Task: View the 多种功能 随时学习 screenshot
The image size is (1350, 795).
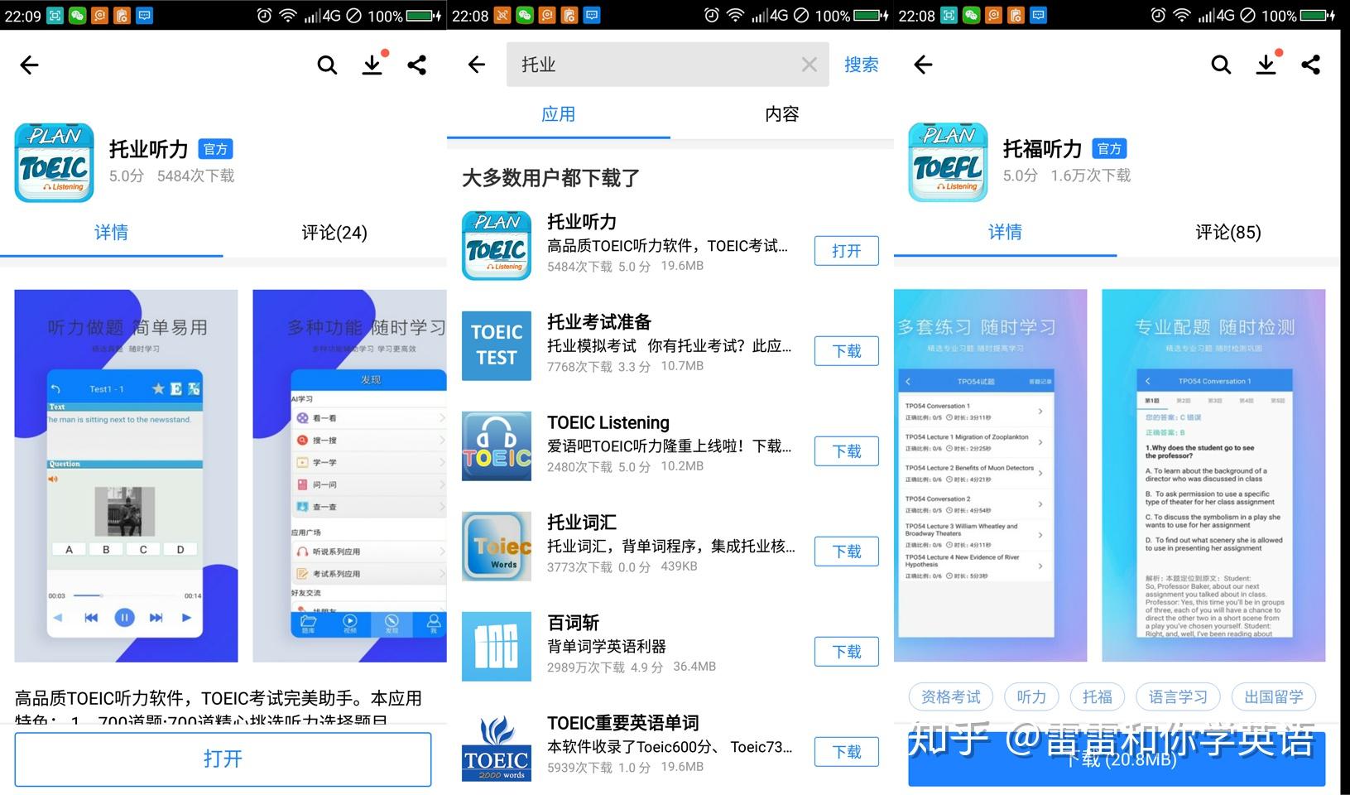Action: pyautogui.click(x=349, y=475)
